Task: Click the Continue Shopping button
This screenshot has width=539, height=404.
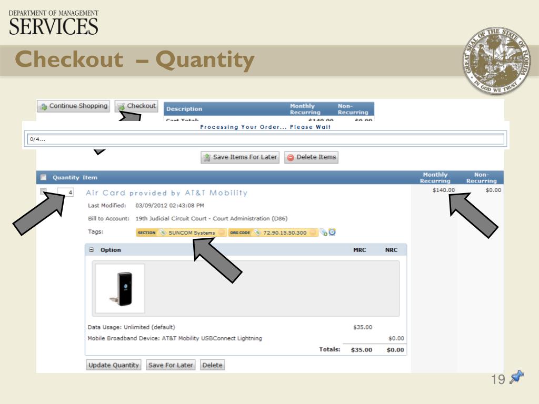Action: pos(73,106)
